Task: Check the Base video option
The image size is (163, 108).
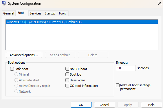Action: pos(67,80)
